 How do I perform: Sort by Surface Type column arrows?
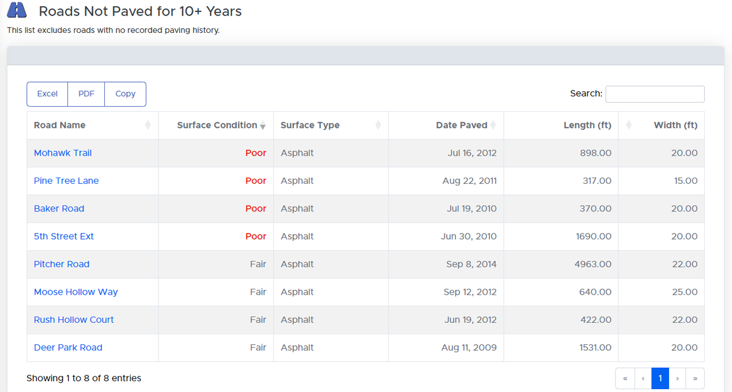coord(378,125)
